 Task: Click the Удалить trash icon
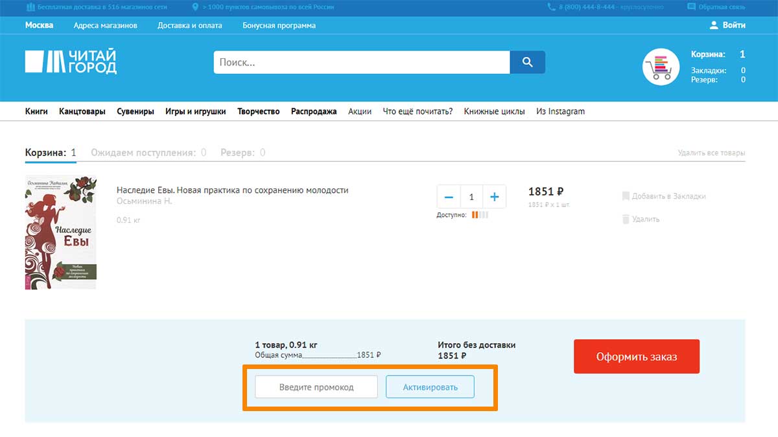pos(626,219)
